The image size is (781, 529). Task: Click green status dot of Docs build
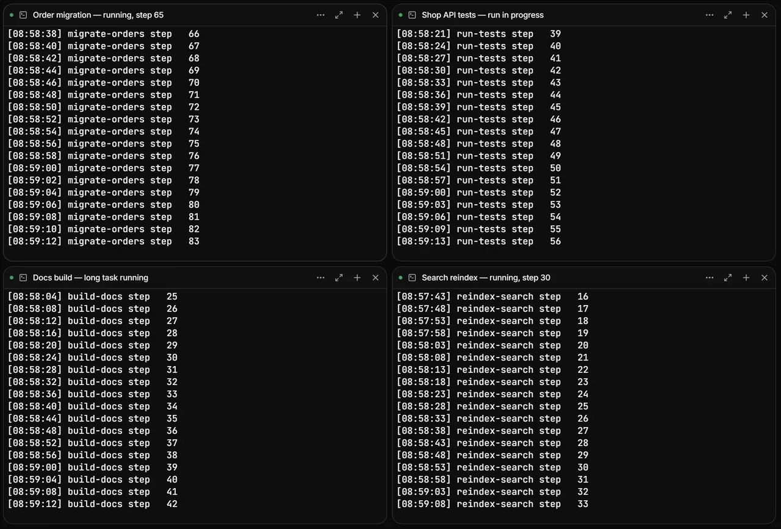12,278
